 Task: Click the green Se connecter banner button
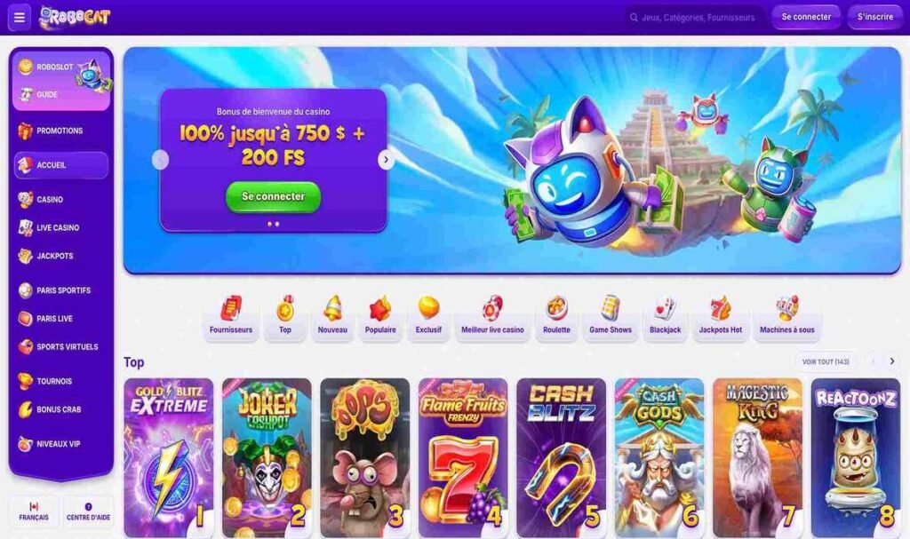(x=274, y=196)
